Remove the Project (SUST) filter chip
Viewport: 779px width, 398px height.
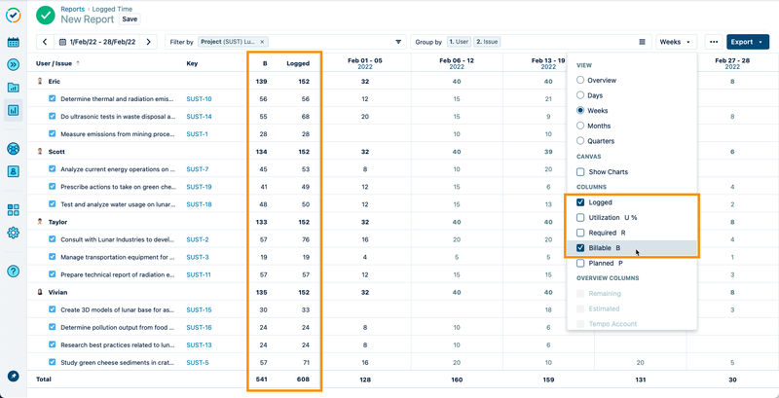[x=262, y=42]
